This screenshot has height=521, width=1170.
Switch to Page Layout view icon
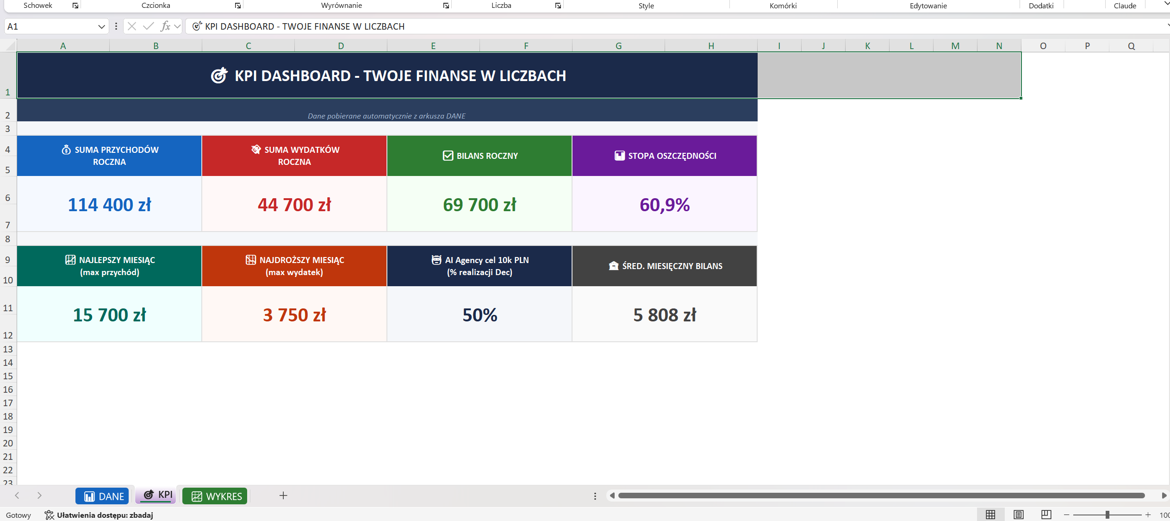tap(1018, 515)
